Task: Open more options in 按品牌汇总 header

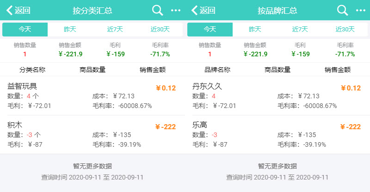Action: click(x=361, y=10)
